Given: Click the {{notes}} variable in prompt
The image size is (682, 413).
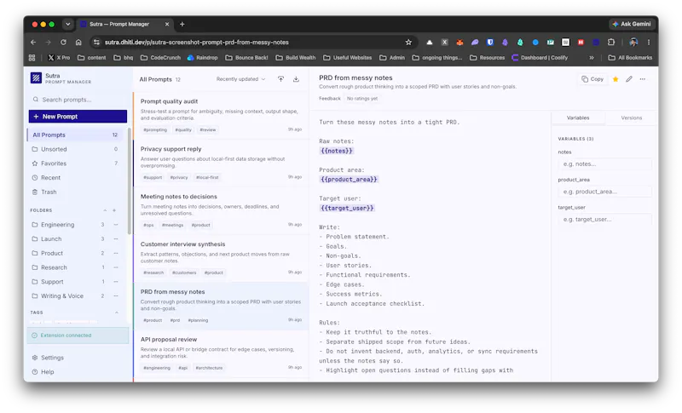Looking at the screenshot, I should pyautogui.click(x=337, y=151).
